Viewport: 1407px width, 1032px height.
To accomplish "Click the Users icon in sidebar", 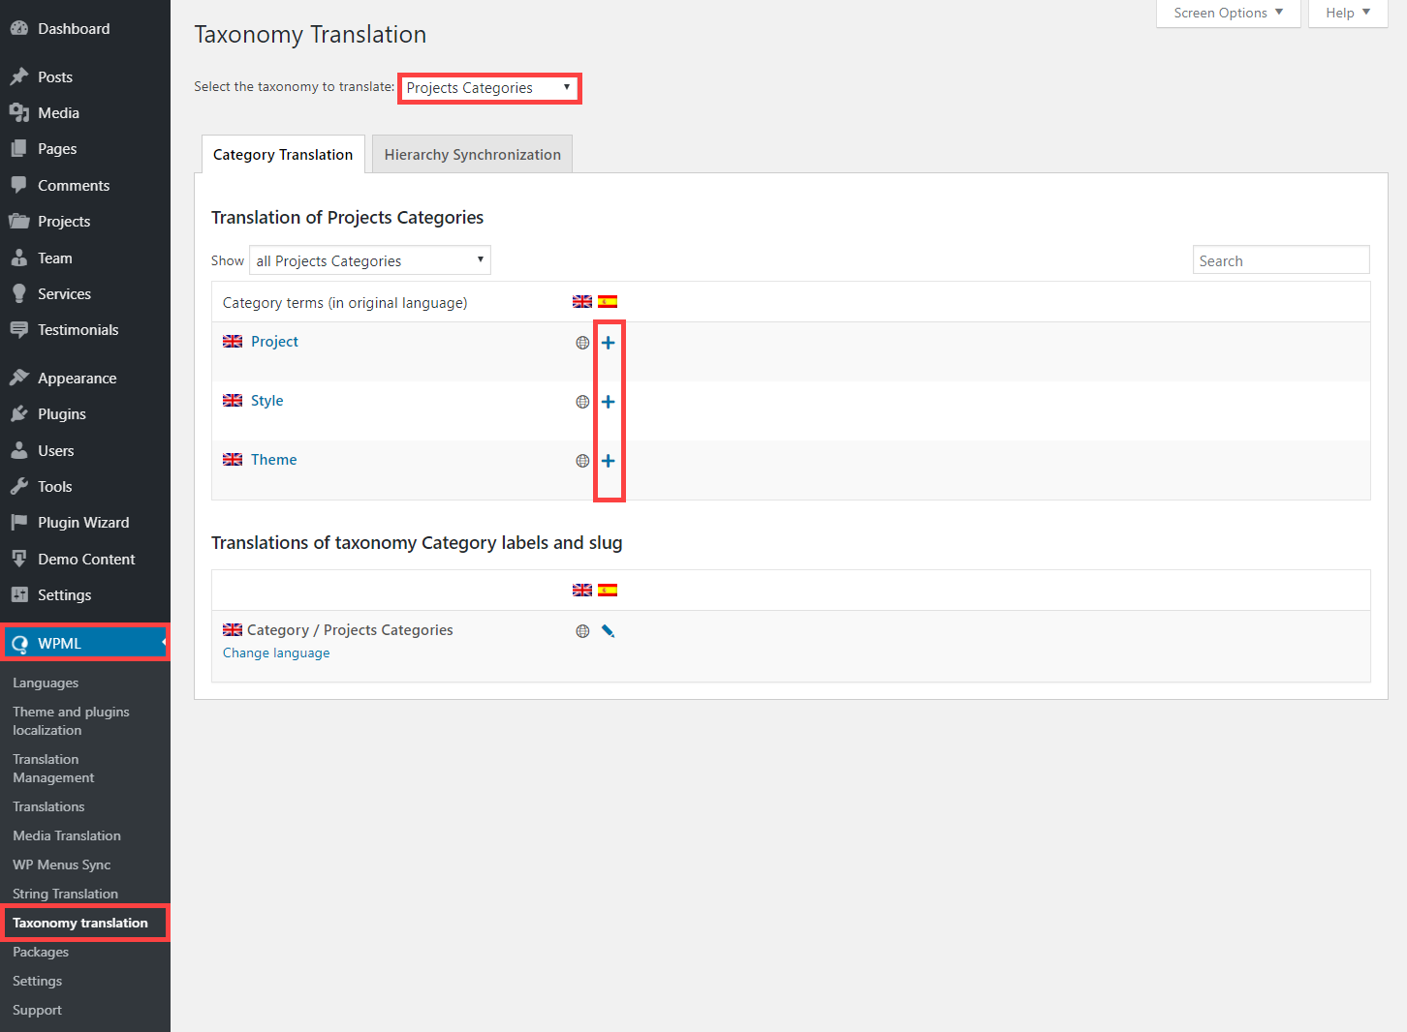I will pos(19,450).
